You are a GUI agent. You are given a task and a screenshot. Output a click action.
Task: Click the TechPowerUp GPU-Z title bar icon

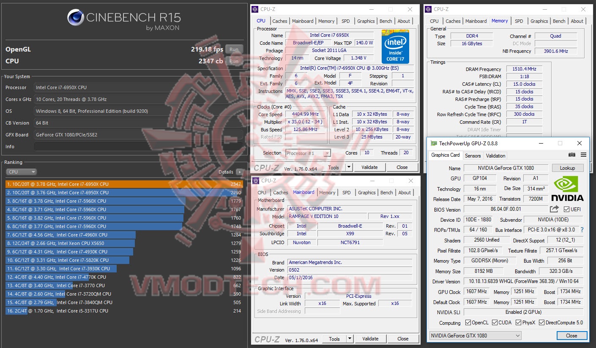tap(433, 143)
